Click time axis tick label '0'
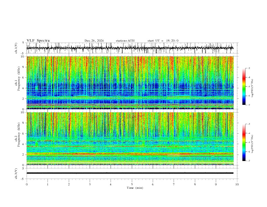This screenshot has height=207, width=267. tap(27, 184)
